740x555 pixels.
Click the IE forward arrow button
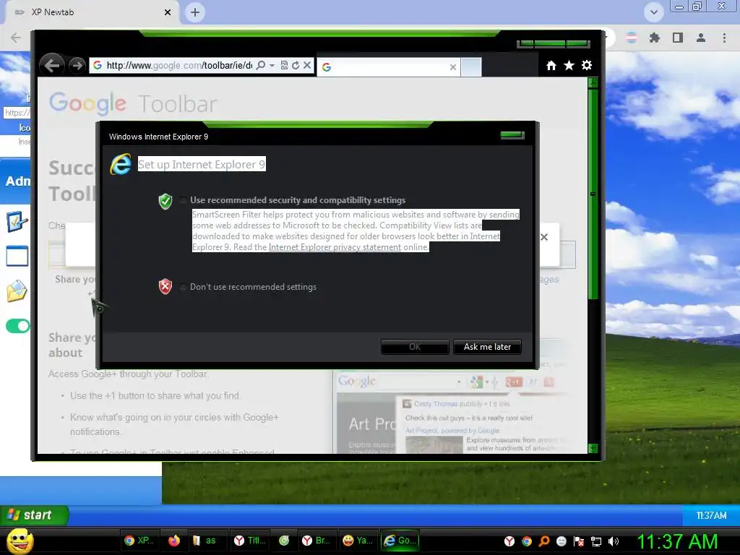point(77,66)
